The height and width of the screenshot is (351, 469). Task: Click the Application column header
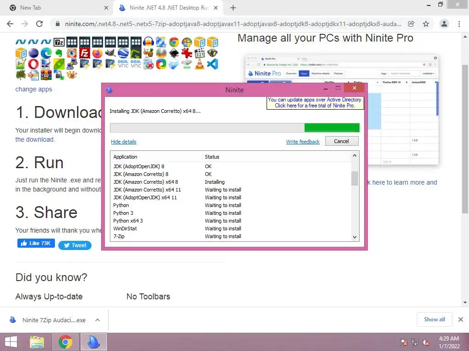[x=157, y=157]
